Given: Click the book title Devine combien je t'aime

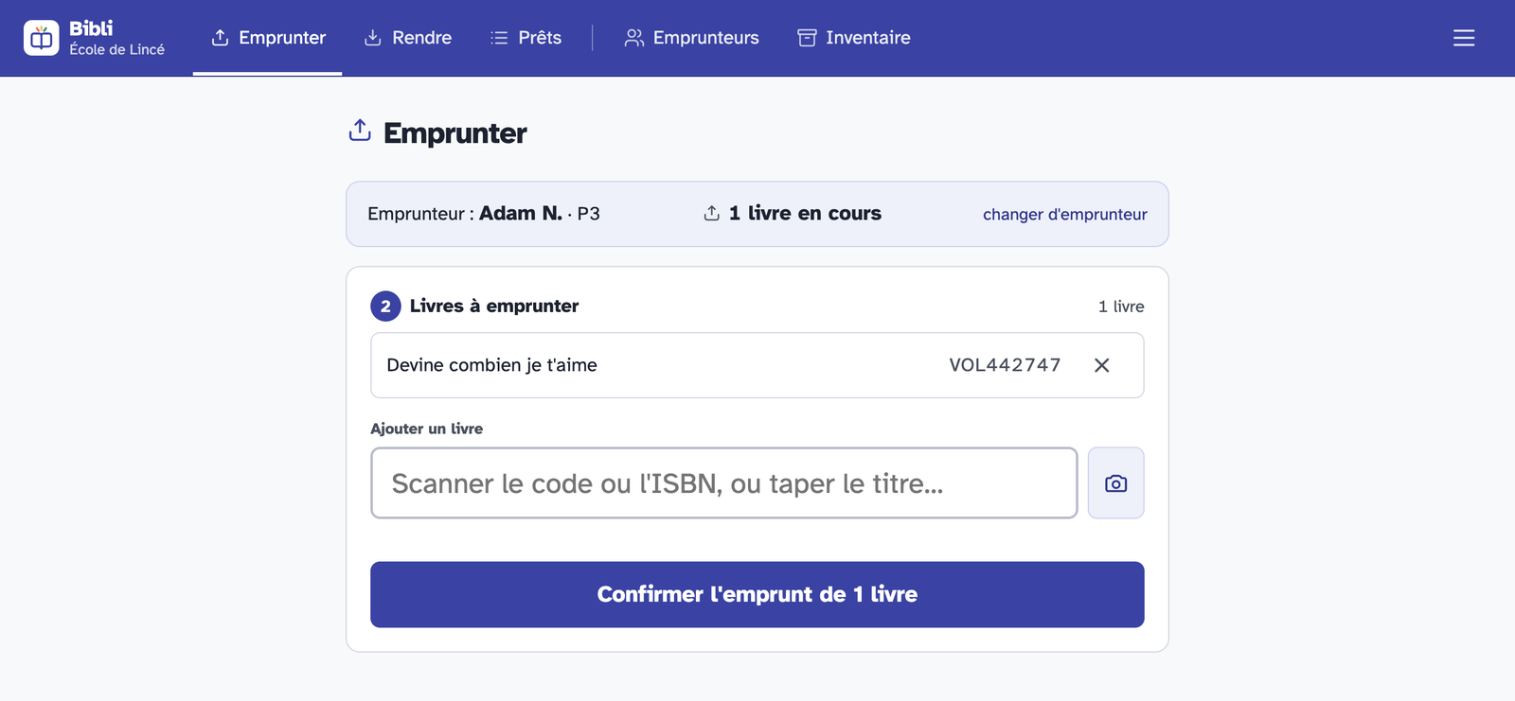Looking at the screenshot, I should pyautogui.click(x=491, y=365).
